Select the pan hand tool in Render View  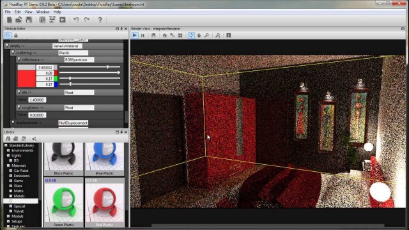tap(199, 35)
